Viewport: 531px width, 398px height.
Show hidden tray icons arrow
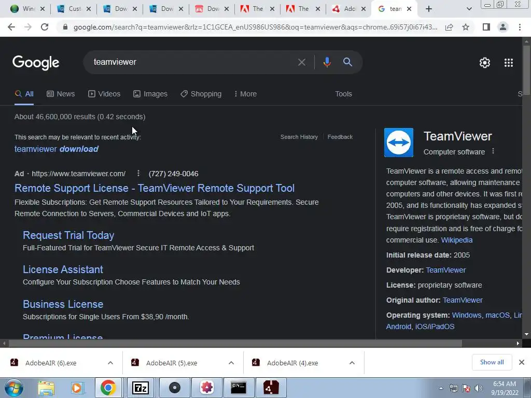(x=441, y=389)
